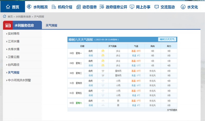Screen dimensions: 205x121
Task: Click the 01日 daytime light rain icon
Action: [103, 91]
